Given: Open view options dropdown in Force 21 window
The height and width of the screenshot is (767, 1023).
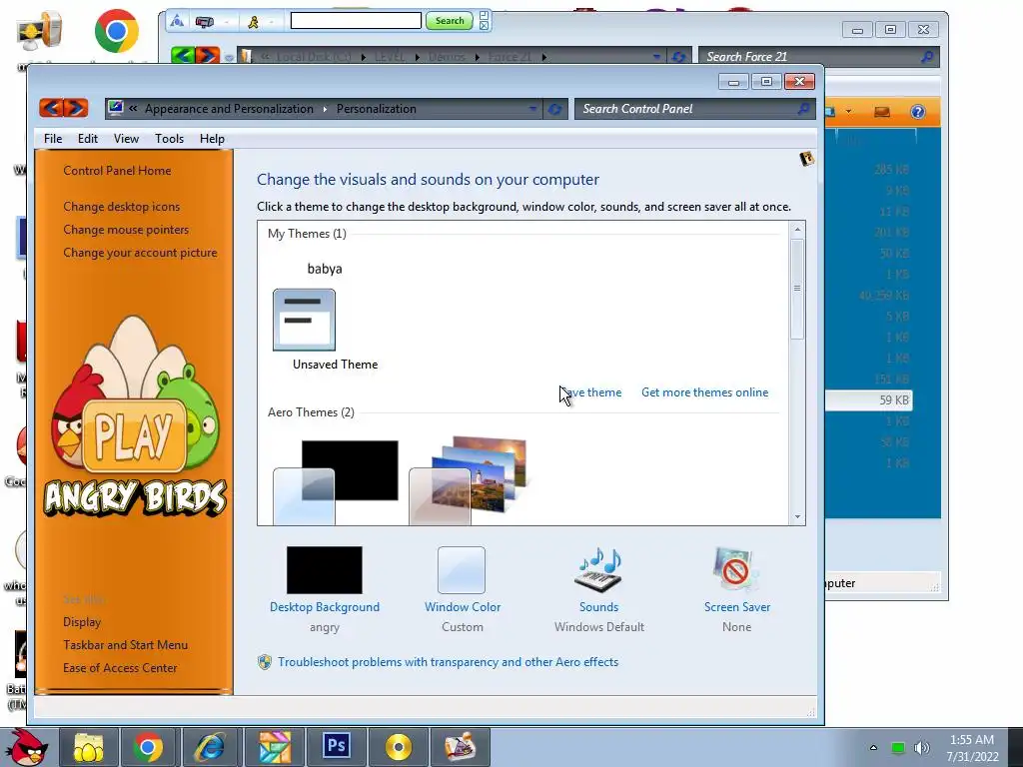Looking at the screenshot, I should tap(848, 112).
